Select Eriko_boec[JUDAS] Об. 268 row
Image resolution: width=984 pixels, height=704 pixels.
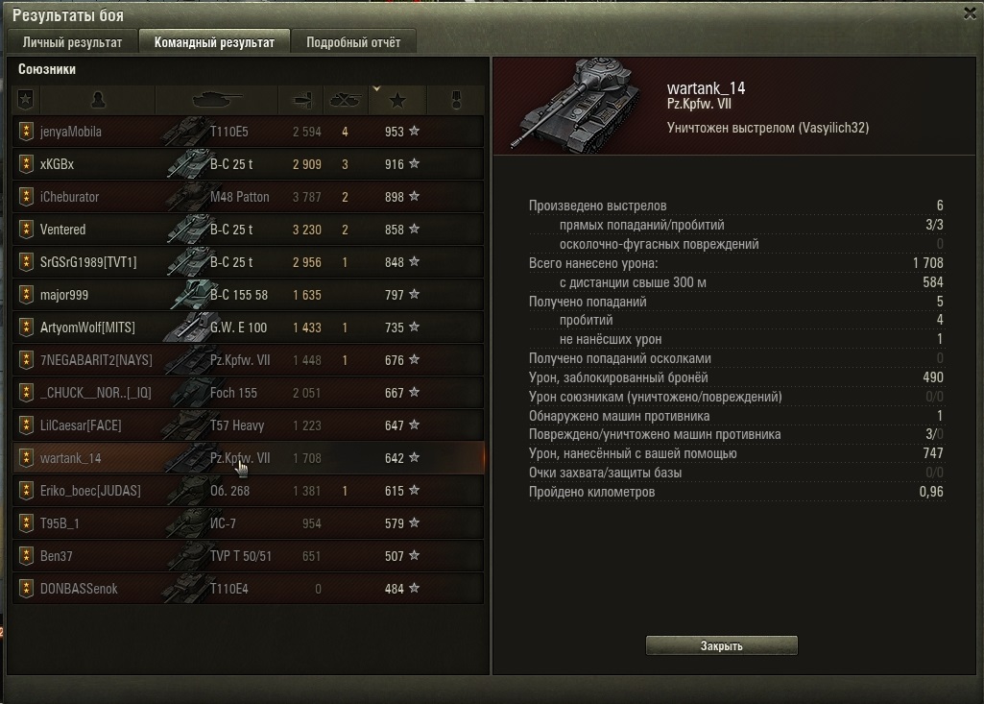[248, 491]
